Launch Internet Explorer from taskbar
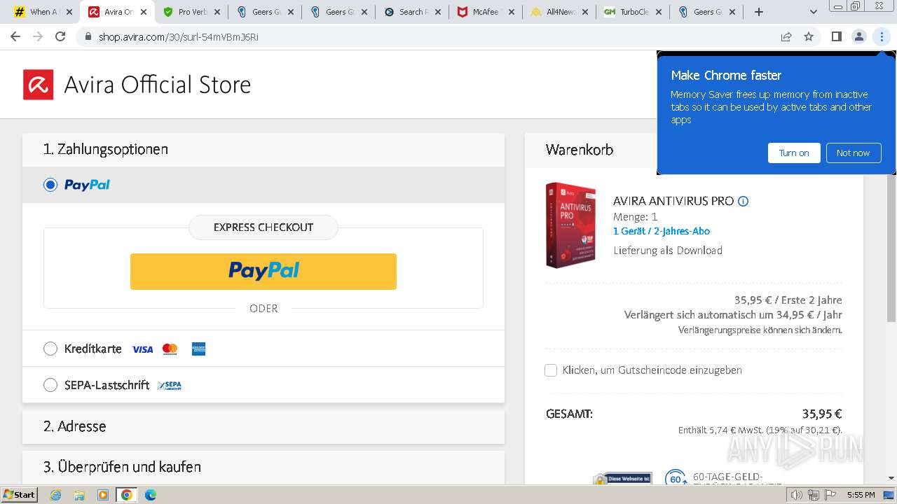Viewport: 897px width, 504px height. coord(55,495)
